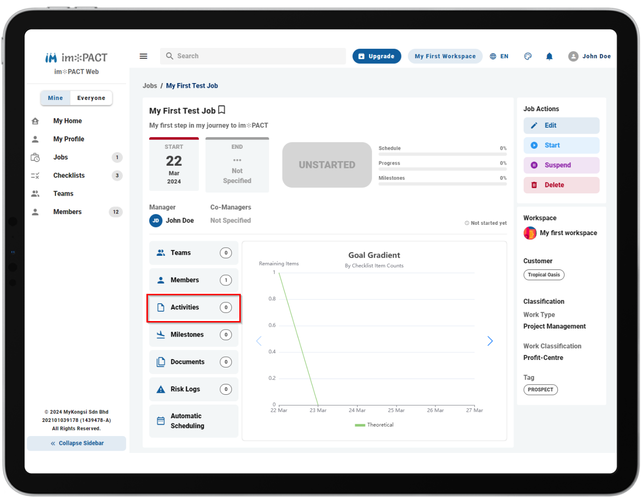Open the theme palette icon
The width and height of the screenshot is (641, 498).
[x=528, y=56]
